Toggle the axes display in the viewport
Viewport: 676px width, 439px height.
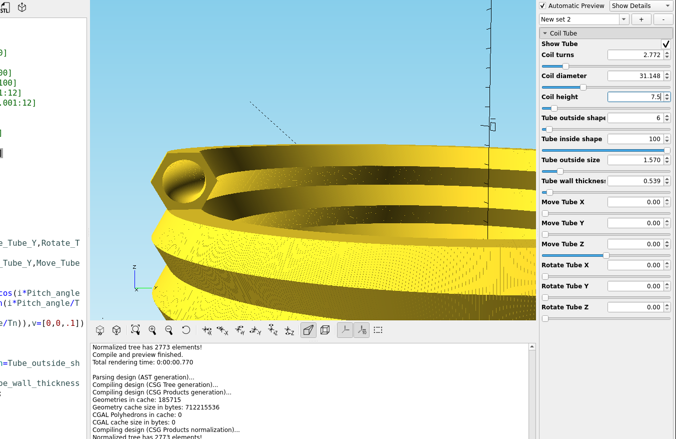click(x=344, y=330)
